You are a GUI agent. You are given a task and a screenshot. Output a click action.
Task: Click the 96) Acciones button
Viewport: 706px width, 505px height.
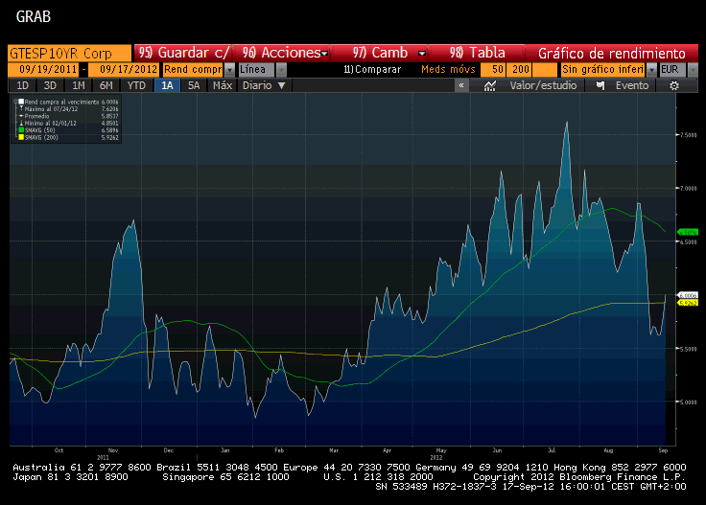[281, 53]
